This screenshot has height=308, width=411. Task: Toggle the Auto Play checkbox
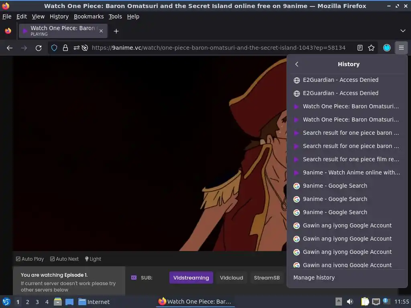pos(30,259)
